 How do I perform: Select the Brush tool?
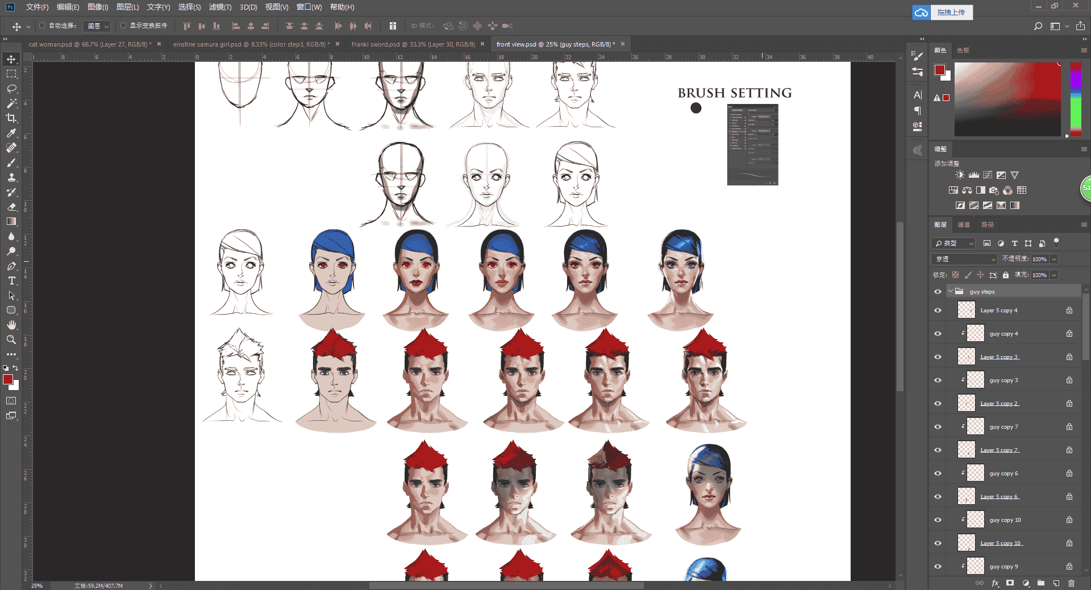pos(11,162)
